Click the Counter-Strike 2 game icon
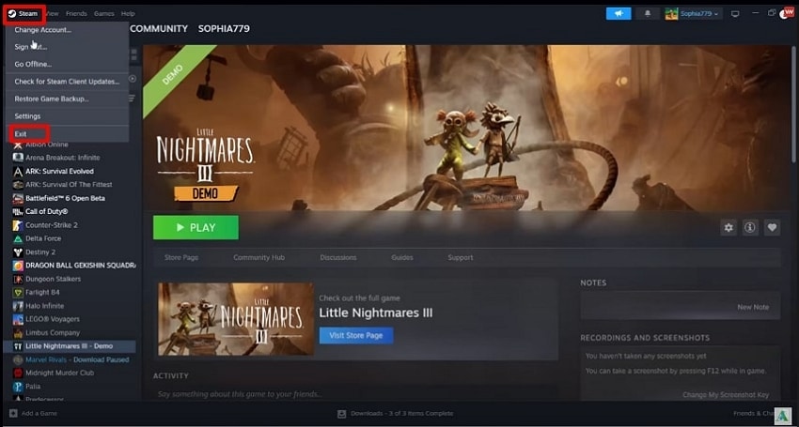Image resolution: width=799 pixels, height=427 pixels. coord(18,225)
